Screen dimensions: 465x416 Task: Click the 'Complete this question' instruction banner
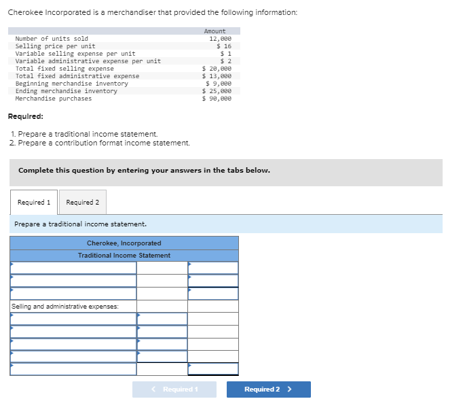click(226, 173)
